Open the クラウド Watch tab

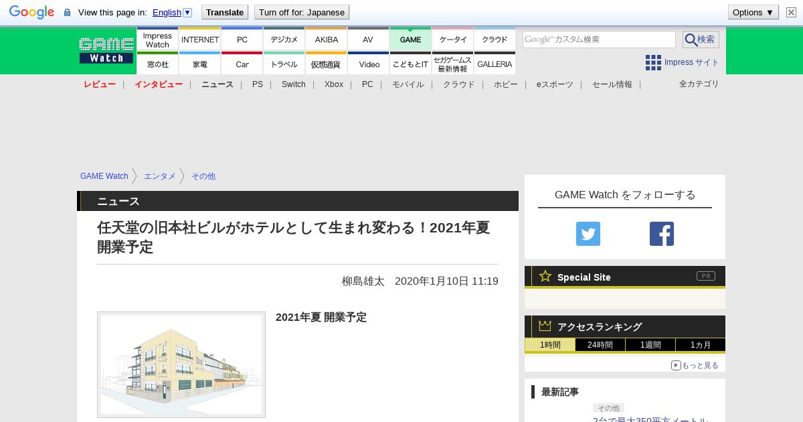coord(495,40)
